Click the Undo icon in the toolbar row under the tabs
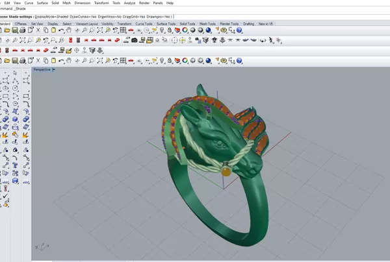The width and height of the screenshot is (390, 262). click(x=61, y=30)
